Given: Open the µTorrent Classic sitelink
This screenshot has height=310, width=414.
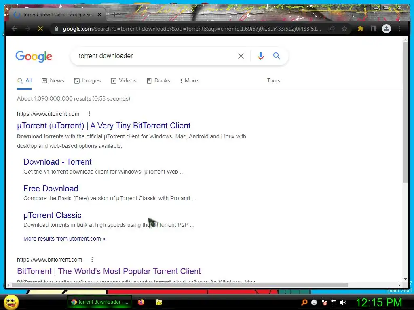Looking at the screenshot, I should click(52, 215).
